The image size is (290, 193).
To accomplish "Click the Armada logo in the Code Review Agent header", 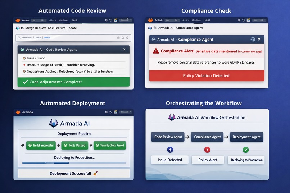I will [x=22, y=50].
